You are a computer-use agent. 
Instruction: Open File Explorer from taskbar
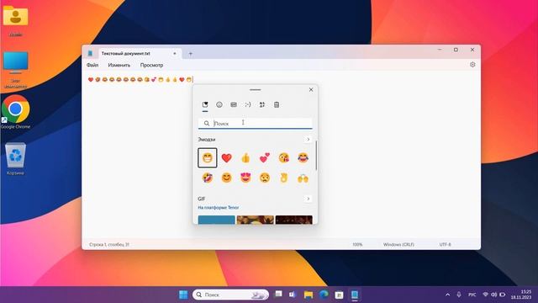point(309,295)
